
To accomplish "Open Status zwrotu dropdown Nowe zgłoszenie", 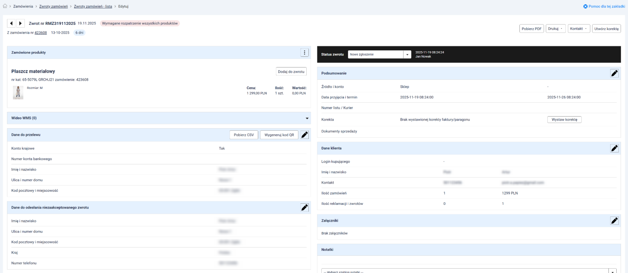I will (379, 54).
